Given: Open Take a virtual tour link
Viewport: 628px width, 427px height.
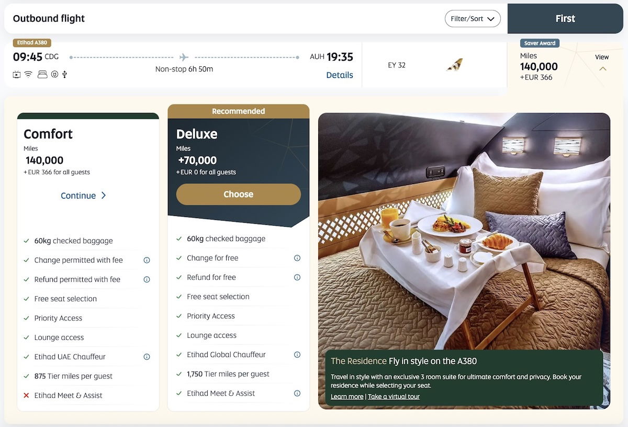Looking at the screenshot, I should click(x=394, y=397).
